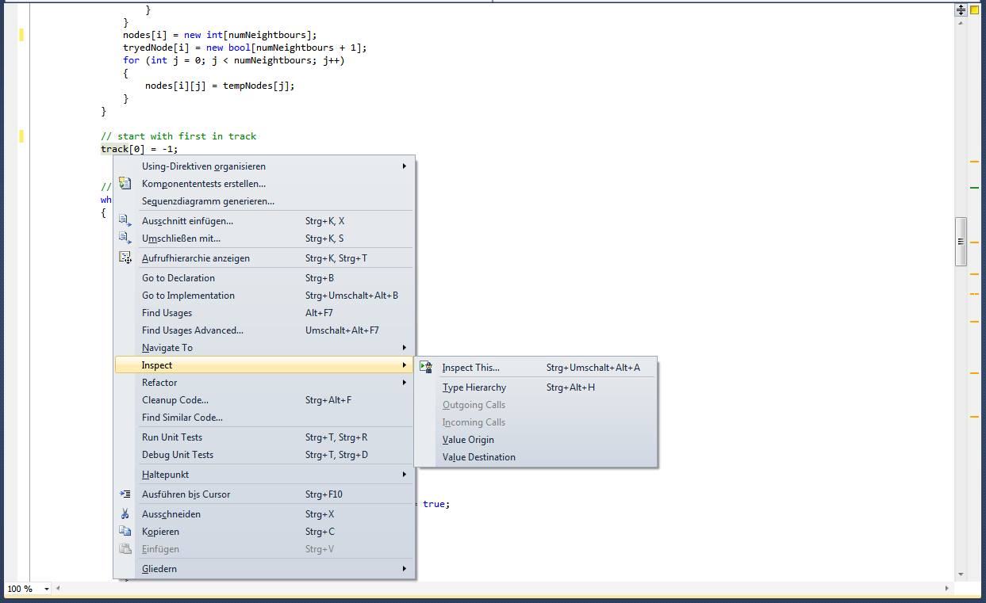
Task: Select Value Origin in the Inspect submenu
Action: (x=468, y=440)
